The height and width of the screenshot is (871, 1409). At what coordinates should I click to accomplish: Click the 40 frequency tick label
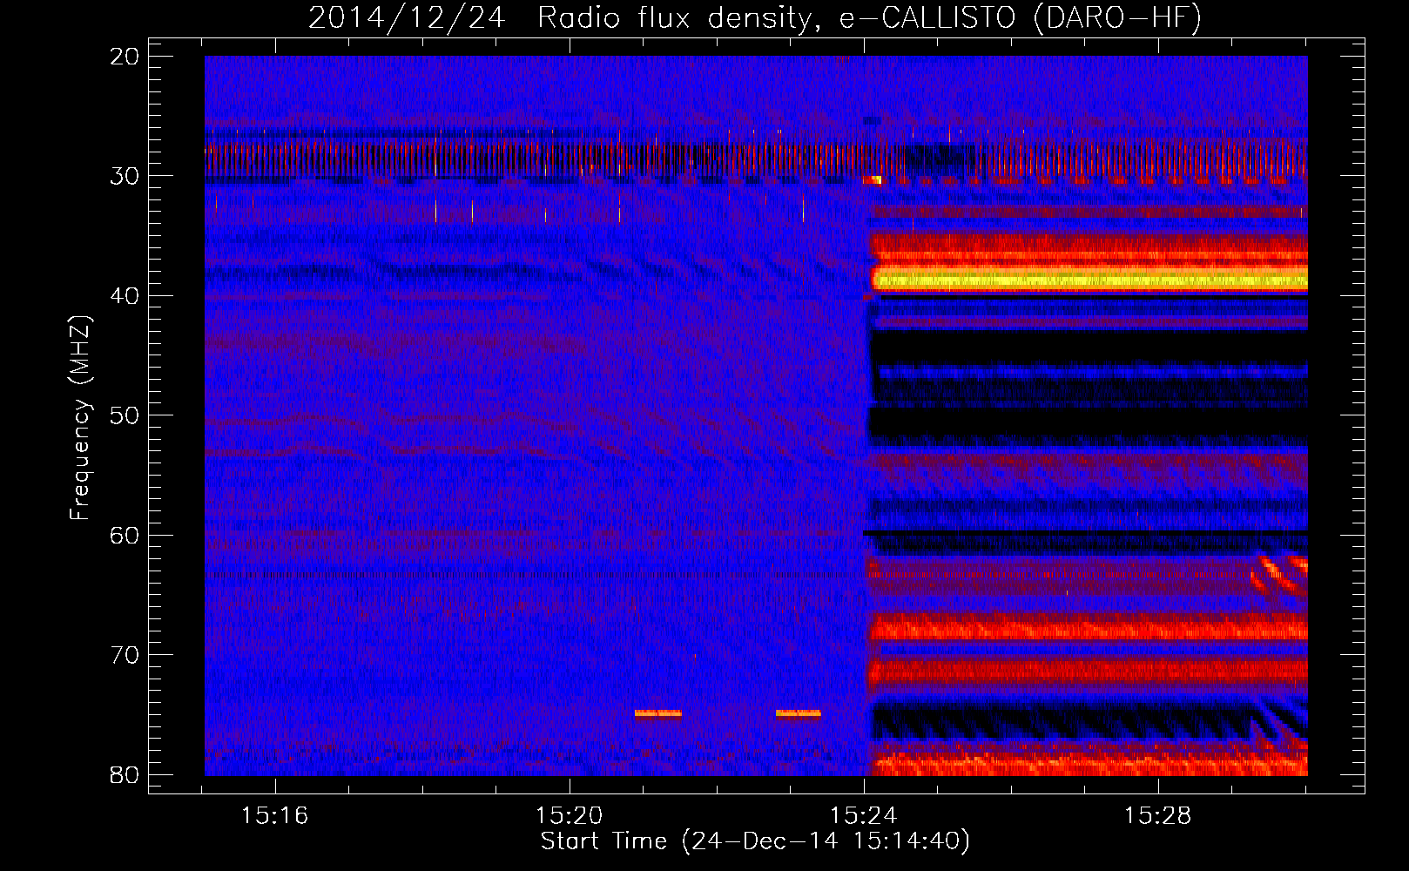125,296
